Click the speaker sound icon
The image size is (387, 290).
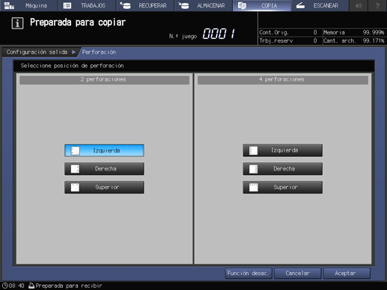(x=359, y=5)
